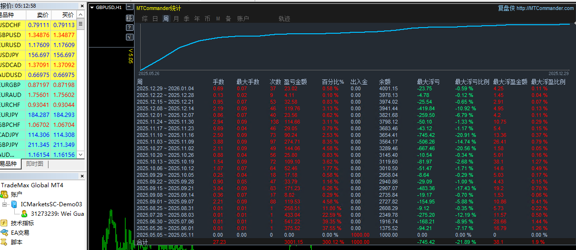Select the 季 quarterly statistics tab

[186, 19]
